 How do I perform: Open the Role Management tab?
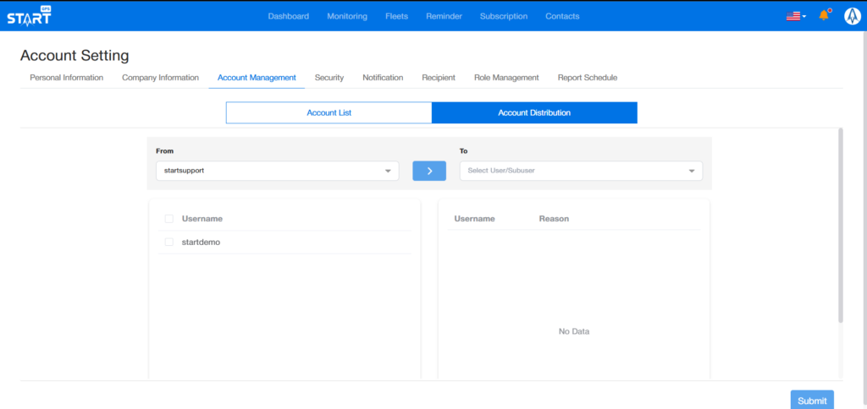506,78
